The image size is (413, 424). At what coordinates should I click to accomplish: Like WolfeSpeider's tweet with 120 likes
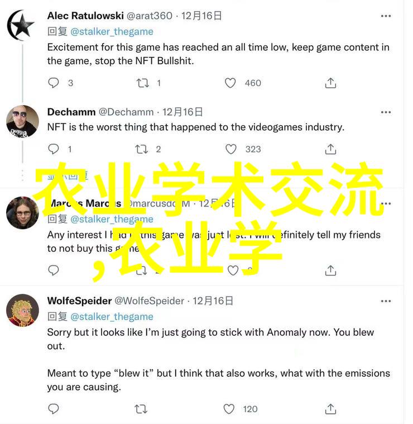(x=229, y=409)
